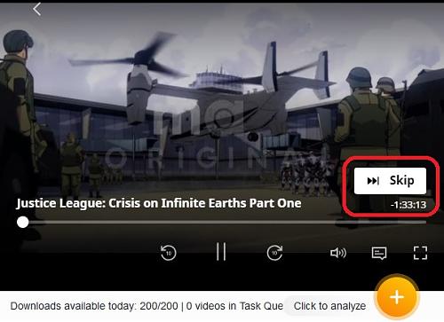The width and height of the screenshot is (444, 322).
Task: Click the Justice League movie title text
Action: click(159, 203)
